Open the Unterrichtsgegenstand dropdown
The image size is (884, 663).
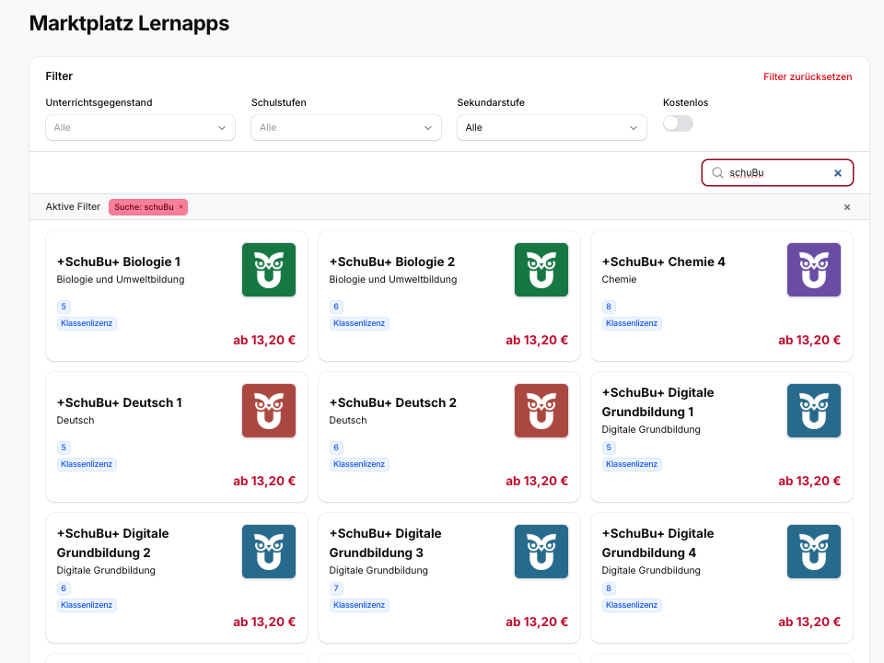pyautogui.click(x=140, y=127)
